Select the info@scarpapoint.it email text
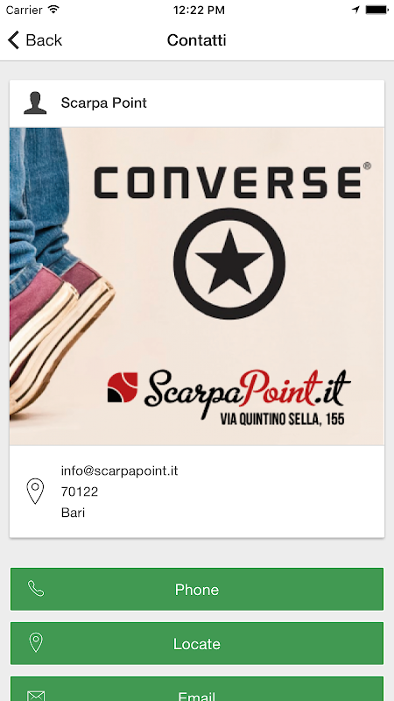 pyautogui.click(x=119, y=471)
